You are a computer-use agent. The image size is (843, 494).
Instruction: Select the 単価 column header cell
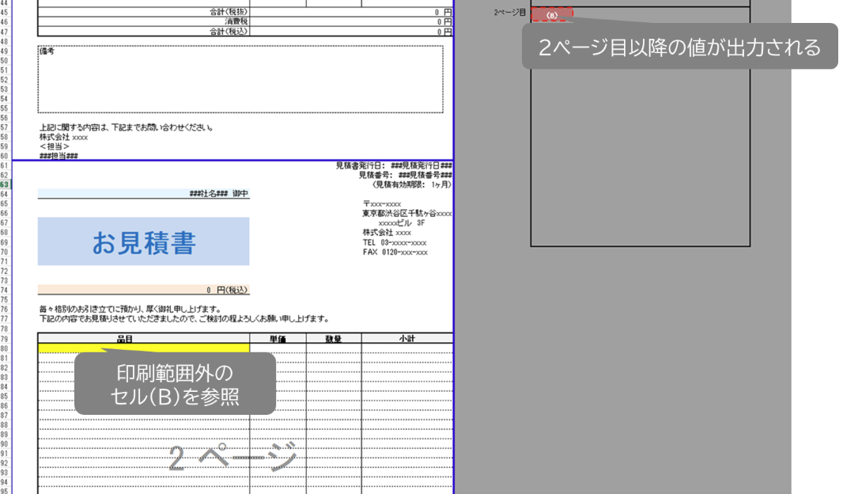click(x=278, y=338)
